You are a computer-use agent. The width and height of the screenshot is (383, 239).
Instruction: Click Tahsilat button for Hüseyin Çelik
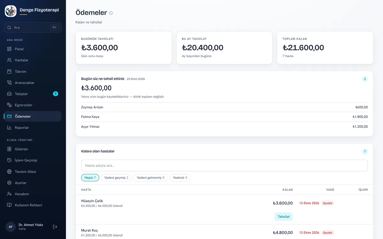tap(283, 217)
